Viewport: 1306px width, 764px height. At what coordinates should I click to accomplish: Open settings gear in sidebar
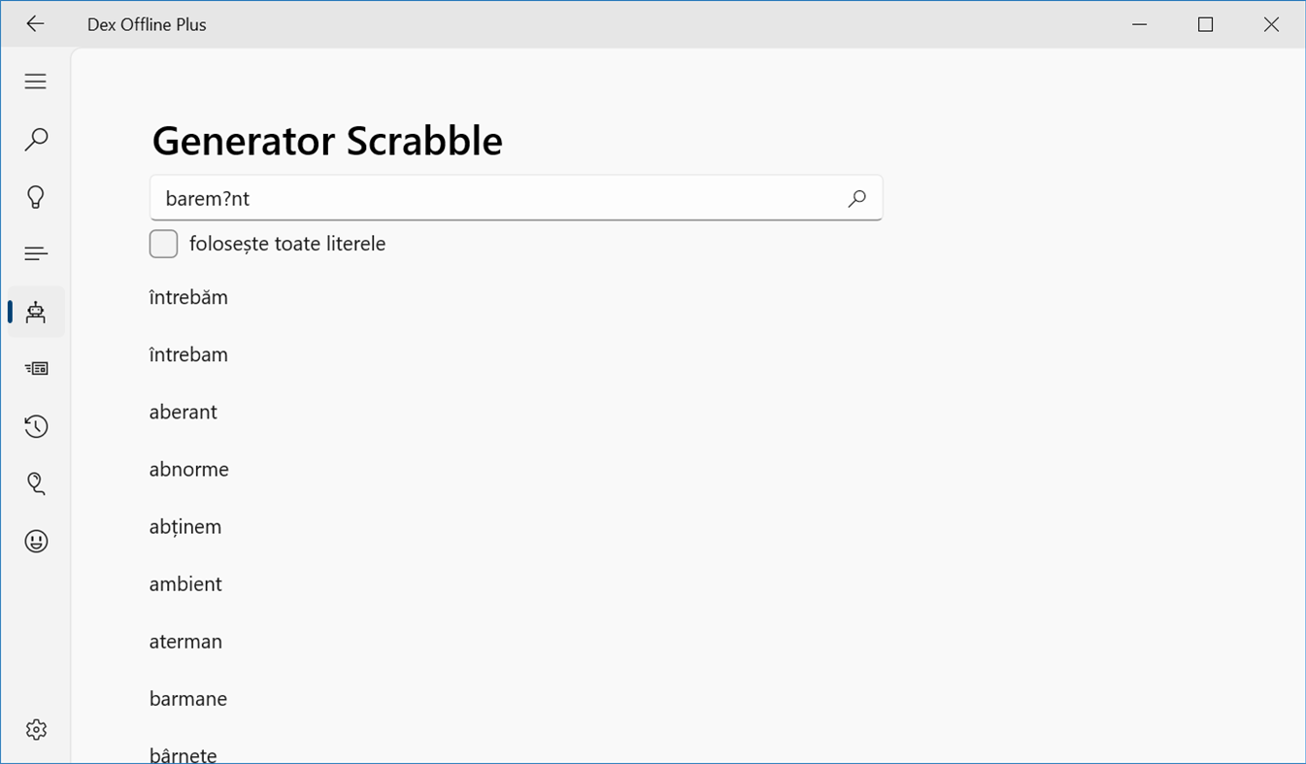[36, 729]
